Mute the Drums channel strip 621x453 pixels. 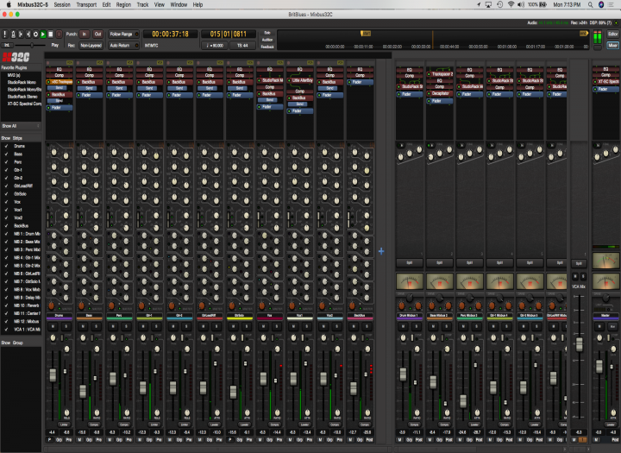53,326
